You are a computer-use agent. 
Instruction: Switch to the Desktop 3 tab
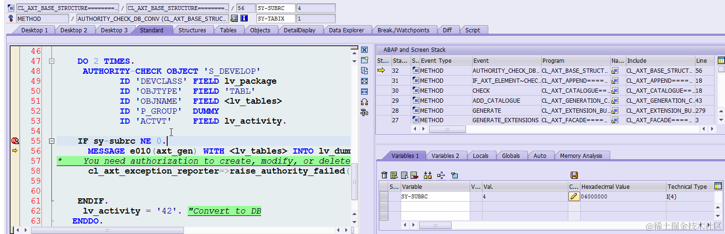[x=114, y=30]
